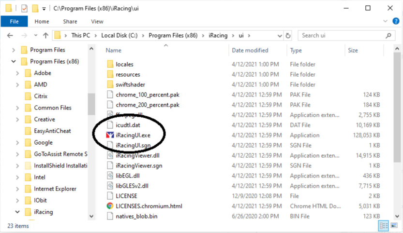Refresh the current folder view

288,35
